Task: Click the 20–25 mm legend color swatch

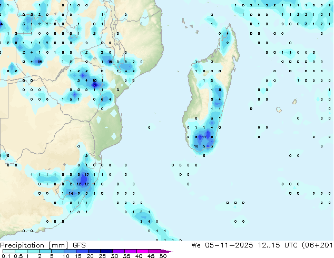Action: tap(94, 251)
